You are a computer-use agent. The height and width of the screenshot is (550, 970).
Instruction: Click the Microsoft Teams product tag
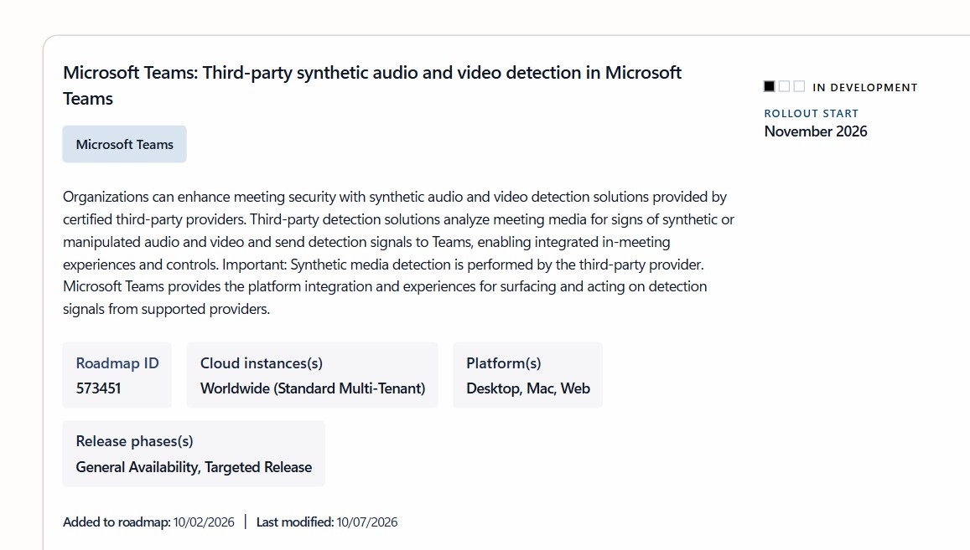click(x=124, y=144)
